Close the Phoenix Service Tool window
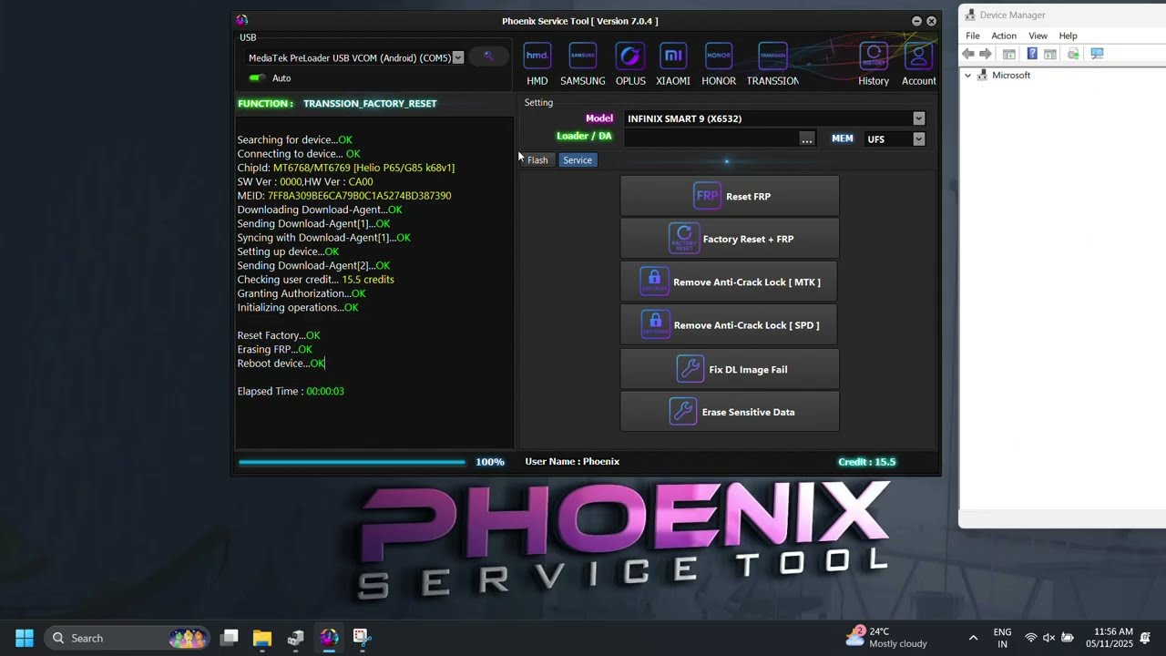 [931, 21]
